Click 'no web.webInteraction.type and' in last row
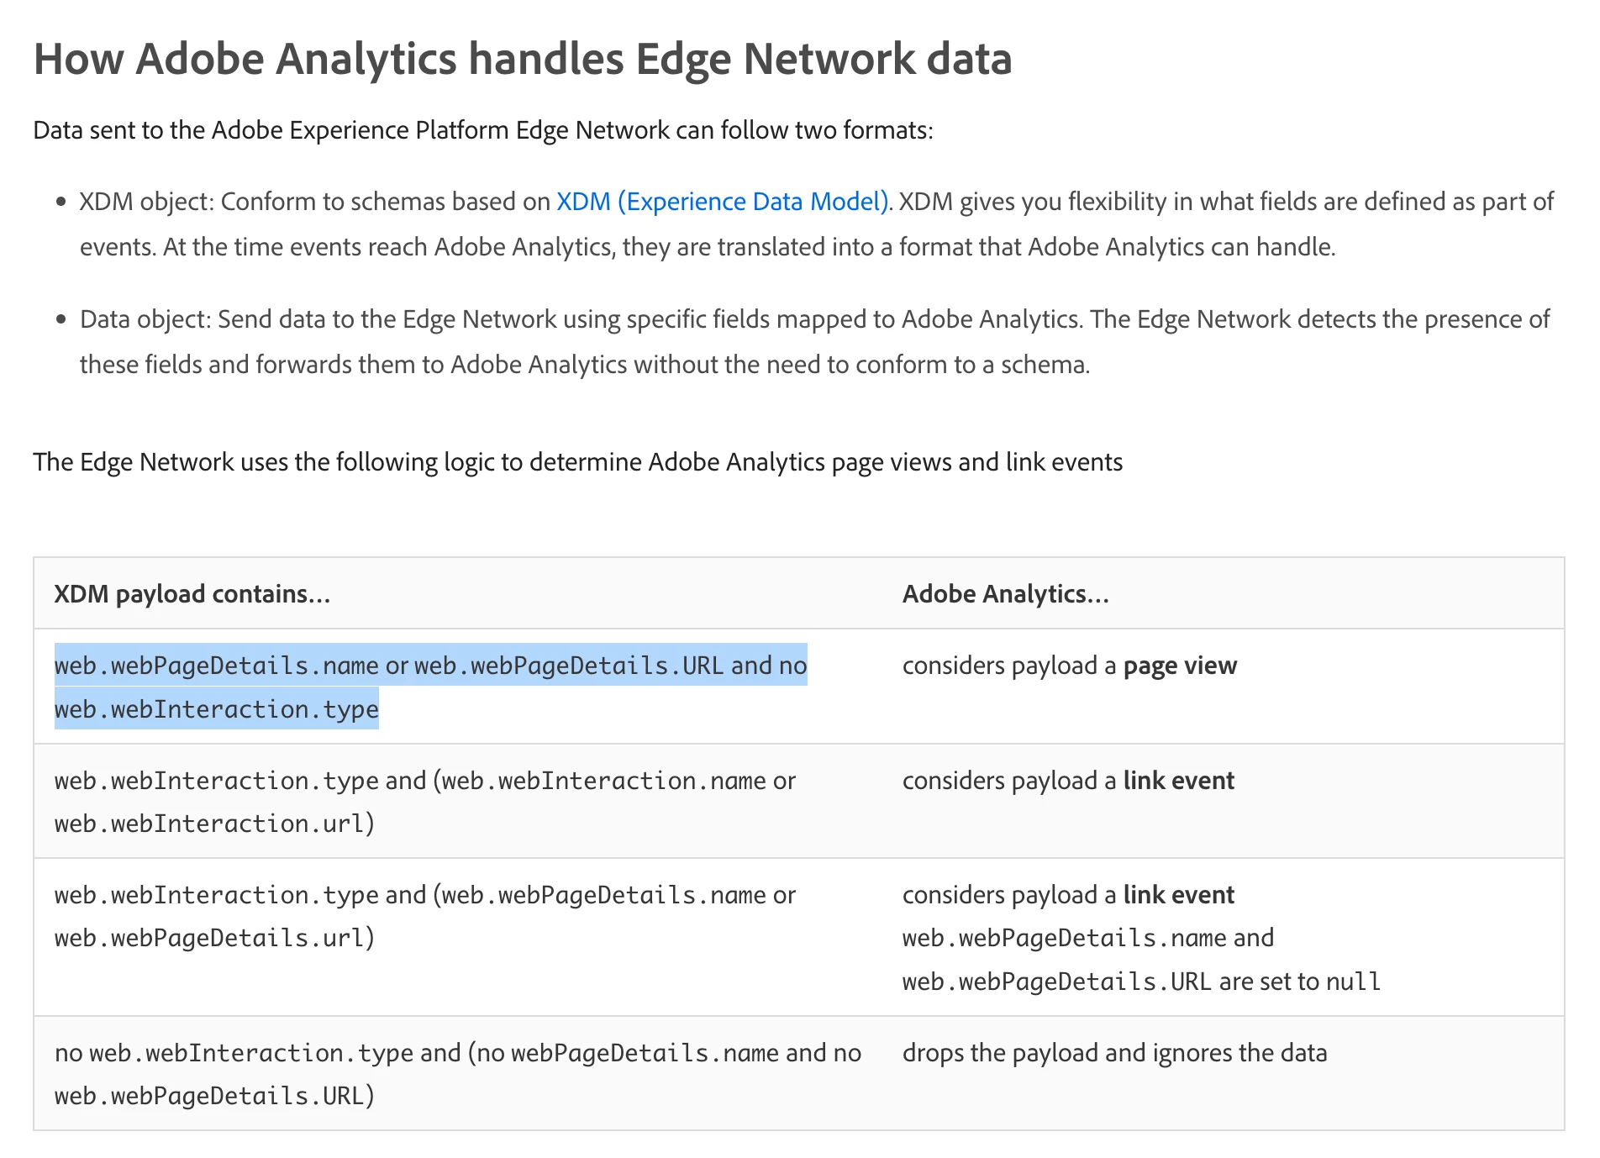Viewport: 1600px width, 1158px height. tap(258, 1053)
